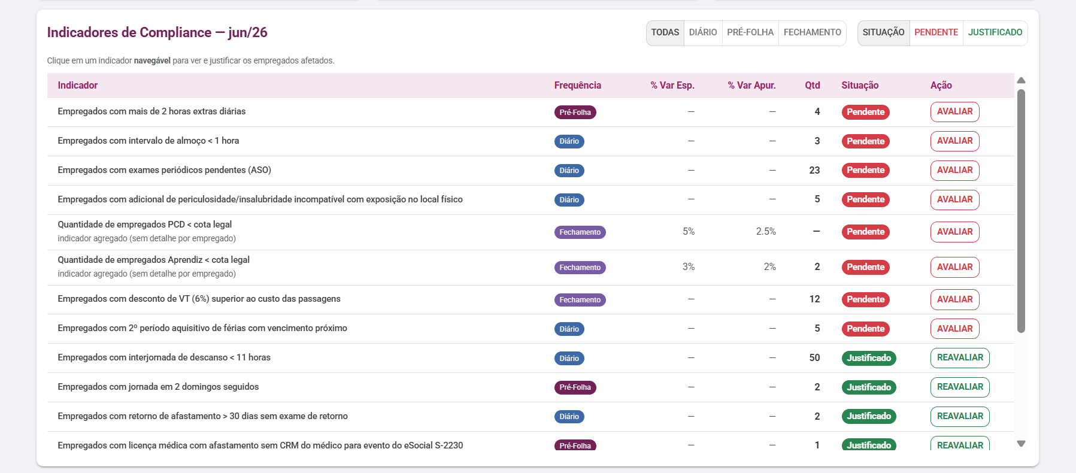The image size is (1076, 473).
Task: Click the Fechamento badge on PCD cota row
Action: (x=580, y=232)
